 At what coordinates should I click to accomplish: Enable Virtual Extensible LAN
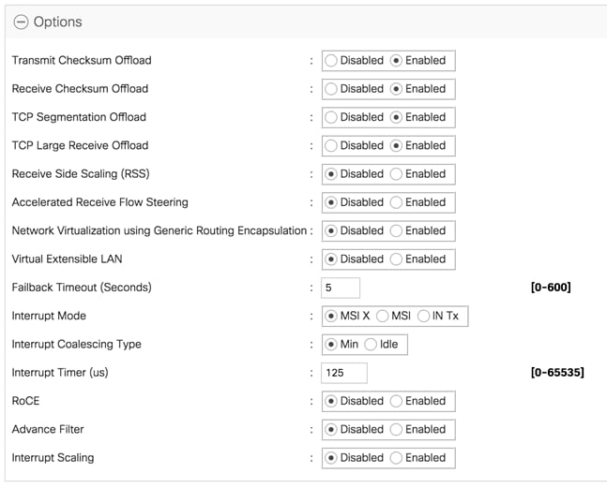pyautogui.click(x=396, y=259)
